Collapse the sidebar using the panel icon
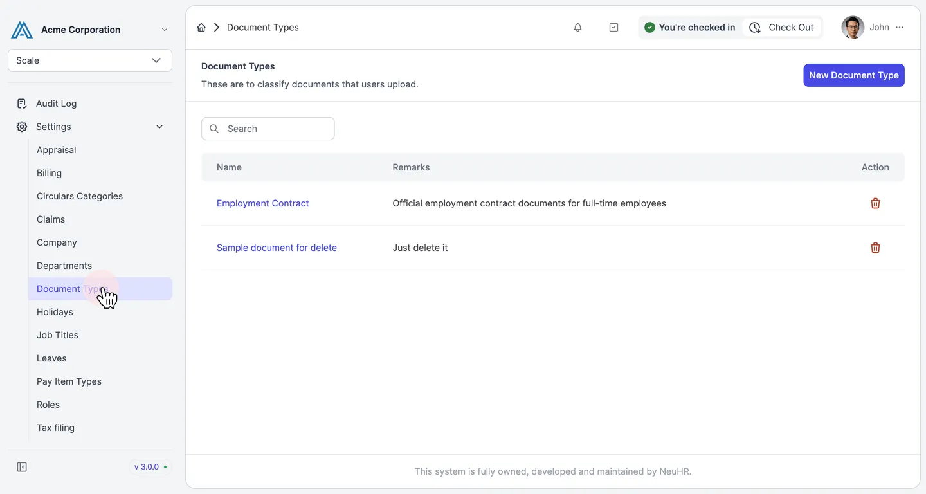 coord(22,467)
